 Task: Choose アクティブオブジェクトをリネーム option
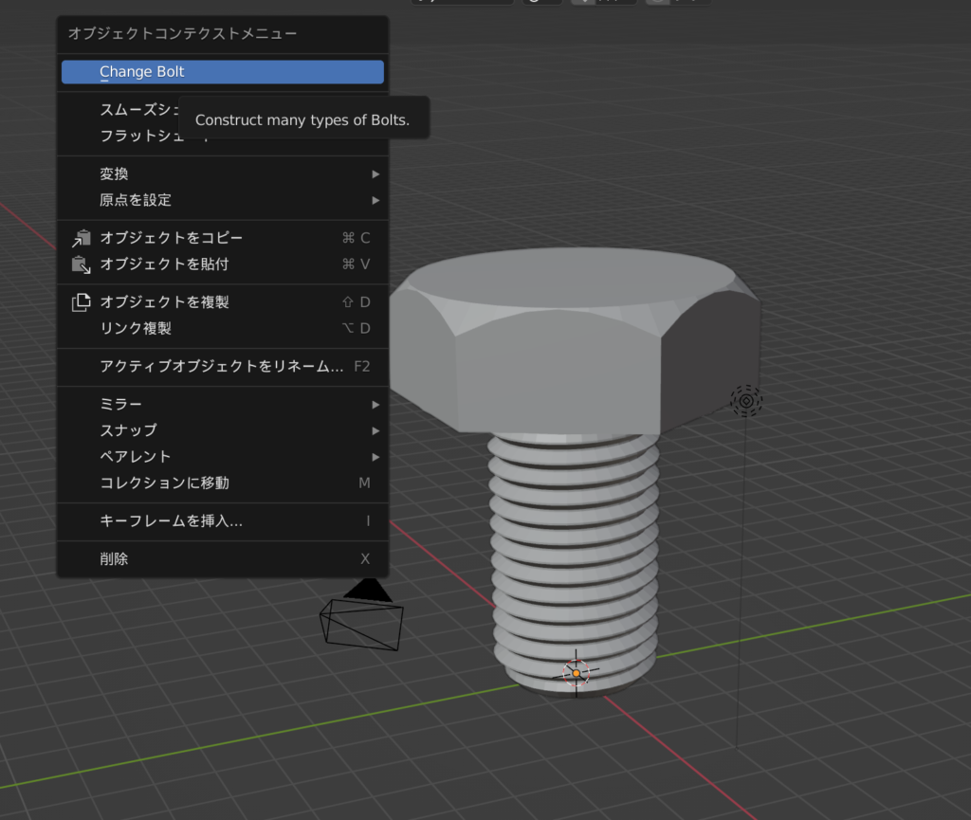click(222, 367)
